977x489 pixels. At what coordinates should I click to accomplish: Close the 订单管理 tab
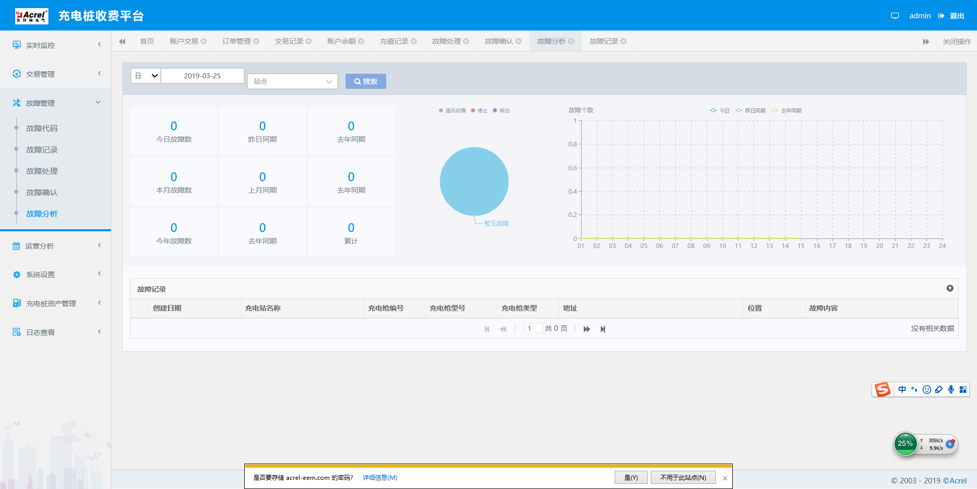tap(256, 41)
